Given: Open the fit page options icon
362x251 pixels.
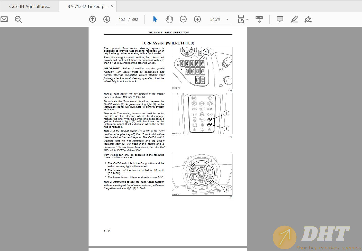Looking at the screenshot, I should [x=241, y=19].
